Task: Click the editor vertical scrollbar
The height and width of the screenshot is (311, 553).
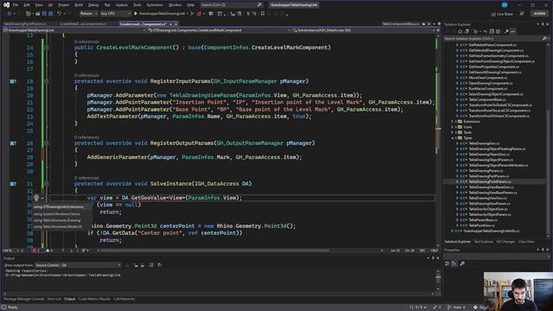Action: (x=438, y=141)
